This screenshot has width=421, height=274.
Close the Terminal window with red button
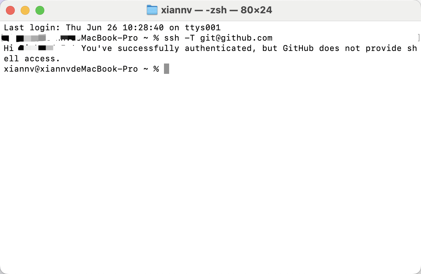click(x=10, y=10)
